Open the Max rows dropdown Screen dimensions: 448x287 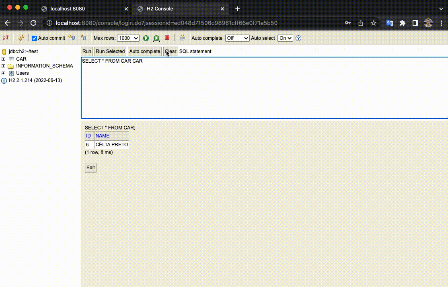[128, 38]
